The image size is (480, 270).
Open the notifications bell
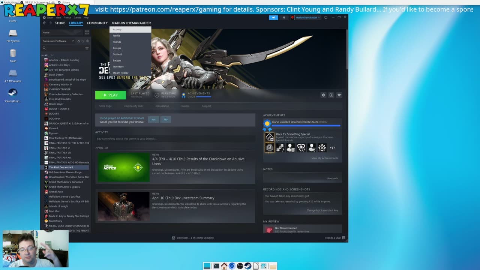(284, 17)
